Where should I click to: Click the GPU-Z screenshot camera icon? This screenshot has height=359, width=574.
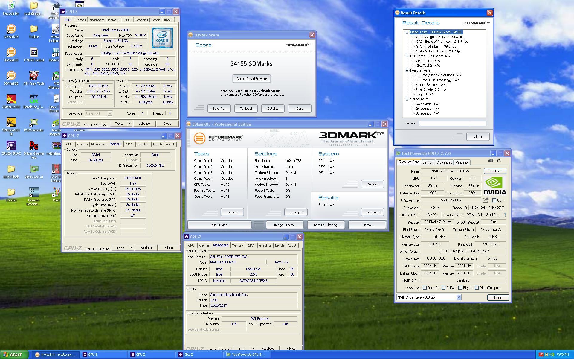(x=491, y=161)
